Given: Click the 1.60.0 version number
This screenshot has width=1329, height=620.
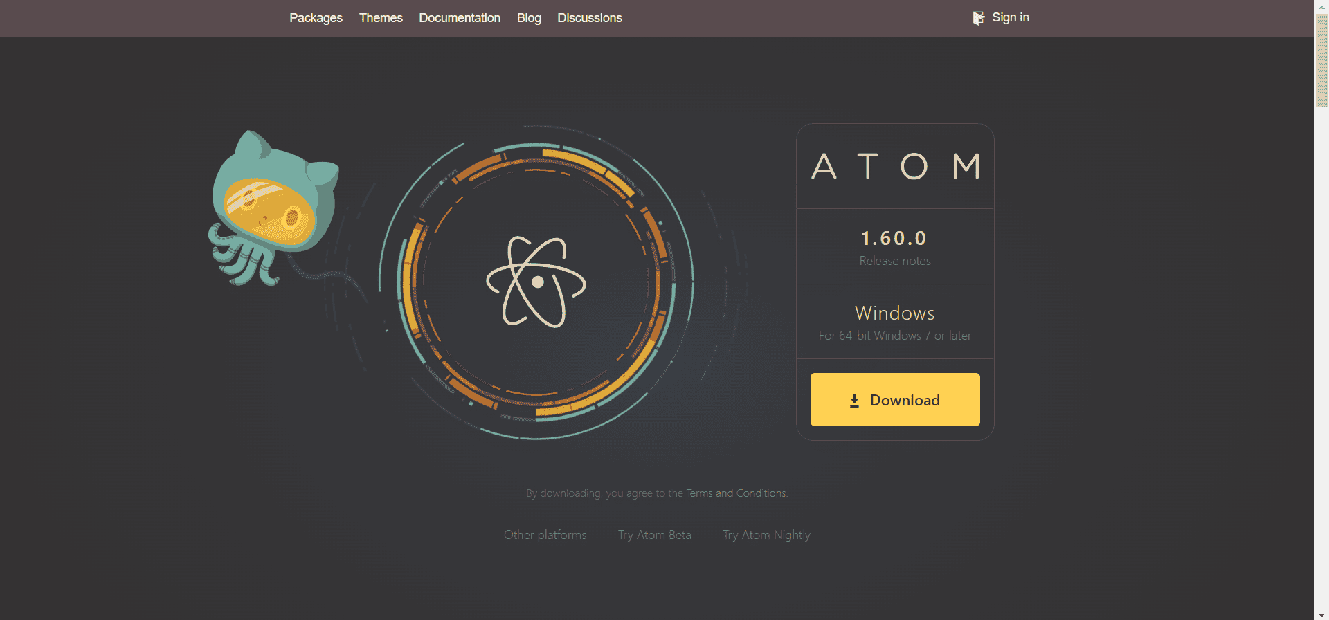Looking at the screenshot, I should coord(894,239).
